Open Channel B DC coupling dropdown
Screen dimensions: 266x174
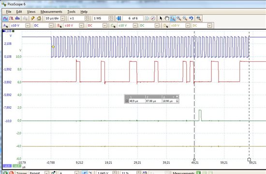[x=105, y=26]
